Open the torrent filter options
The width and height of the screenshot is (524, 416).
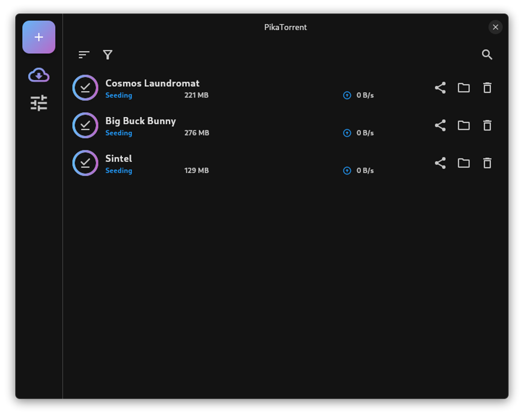[x=107, y=54]
